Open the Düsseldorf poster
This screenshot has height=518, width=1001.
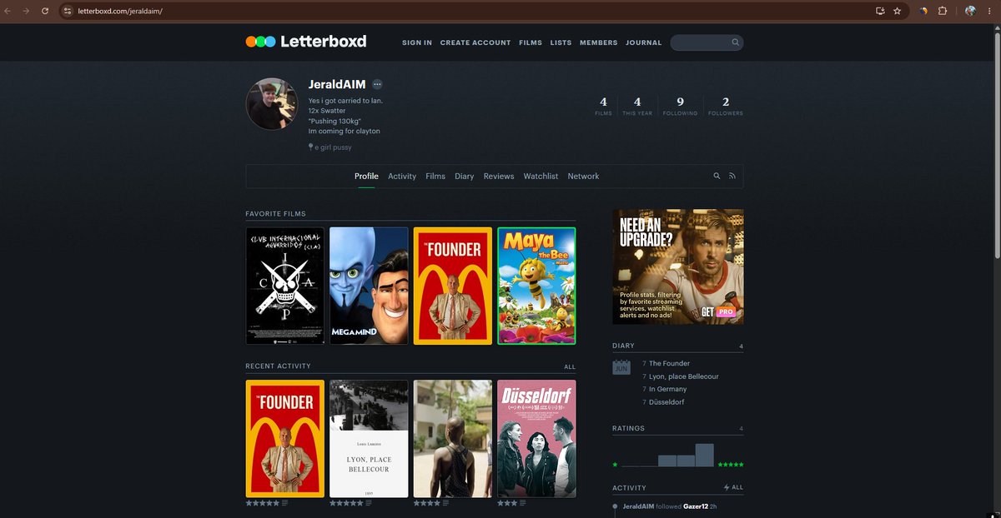pyautogui.click(x=536, y=439)
